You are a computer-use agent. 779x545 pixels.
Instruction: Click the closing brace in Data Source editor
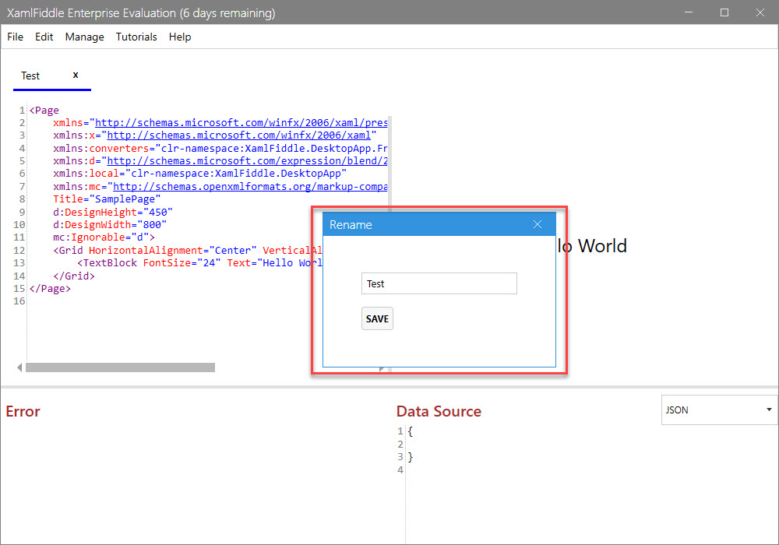[411, 457]
